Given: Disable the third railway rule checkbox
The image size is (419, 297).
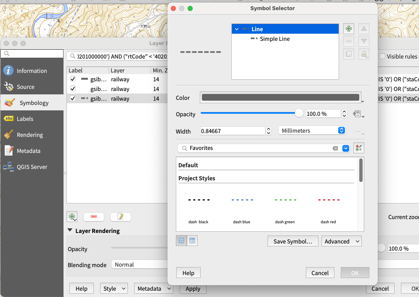Looking at the screenshot, I should pos(72,98).
